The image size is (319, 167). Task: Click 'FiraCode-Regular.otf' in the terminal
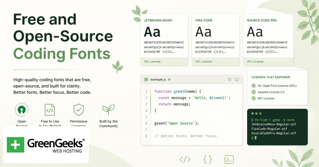pyautogui.click(x=269, y=129)
